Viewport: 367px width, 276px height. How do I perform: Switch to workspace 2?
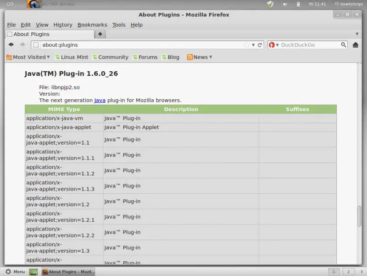(x=348, y=272)
